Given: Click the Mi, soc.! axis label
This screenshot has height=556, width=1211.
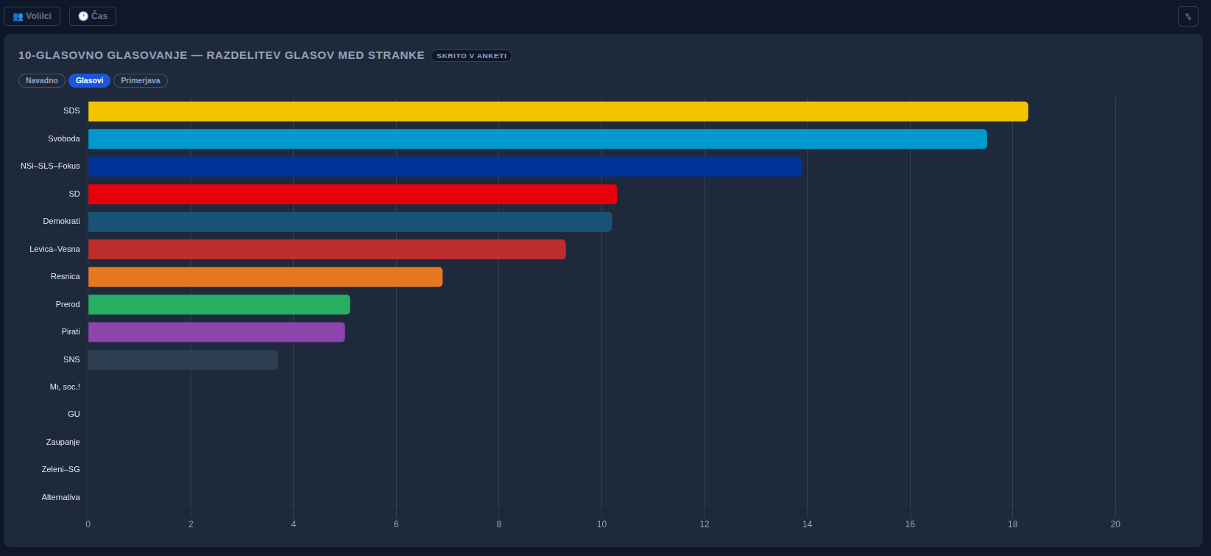Looking at the screenshot, I should click(x=65, y=387).
